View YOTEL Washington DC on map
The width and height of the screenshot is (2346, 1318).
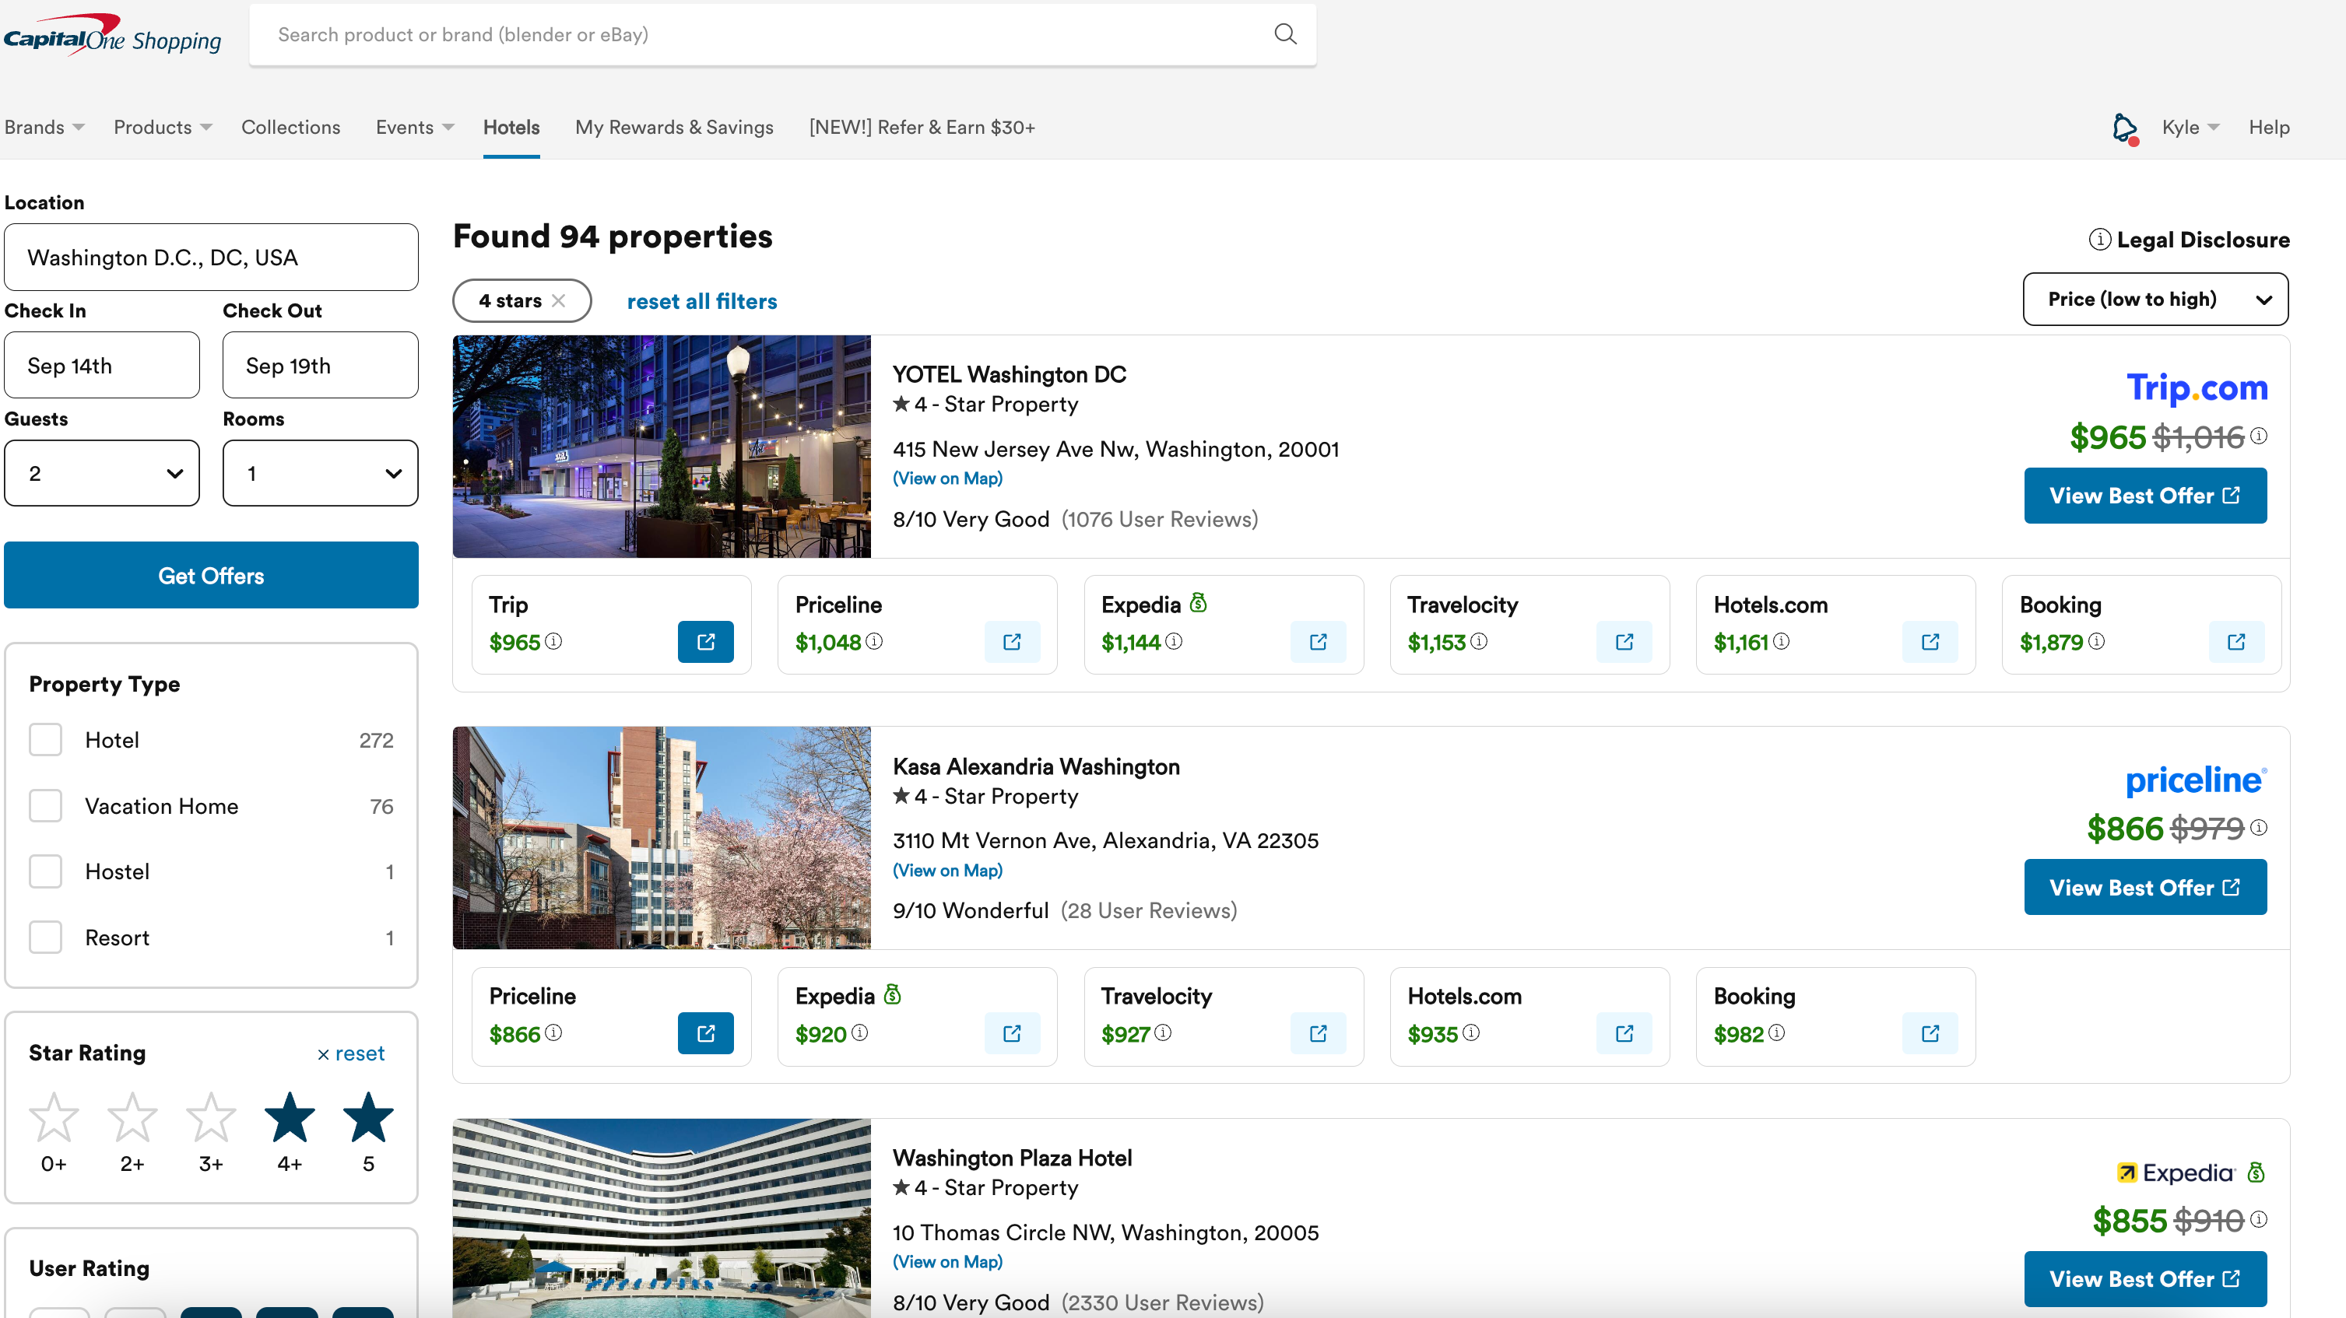click(x=947, y=478)
